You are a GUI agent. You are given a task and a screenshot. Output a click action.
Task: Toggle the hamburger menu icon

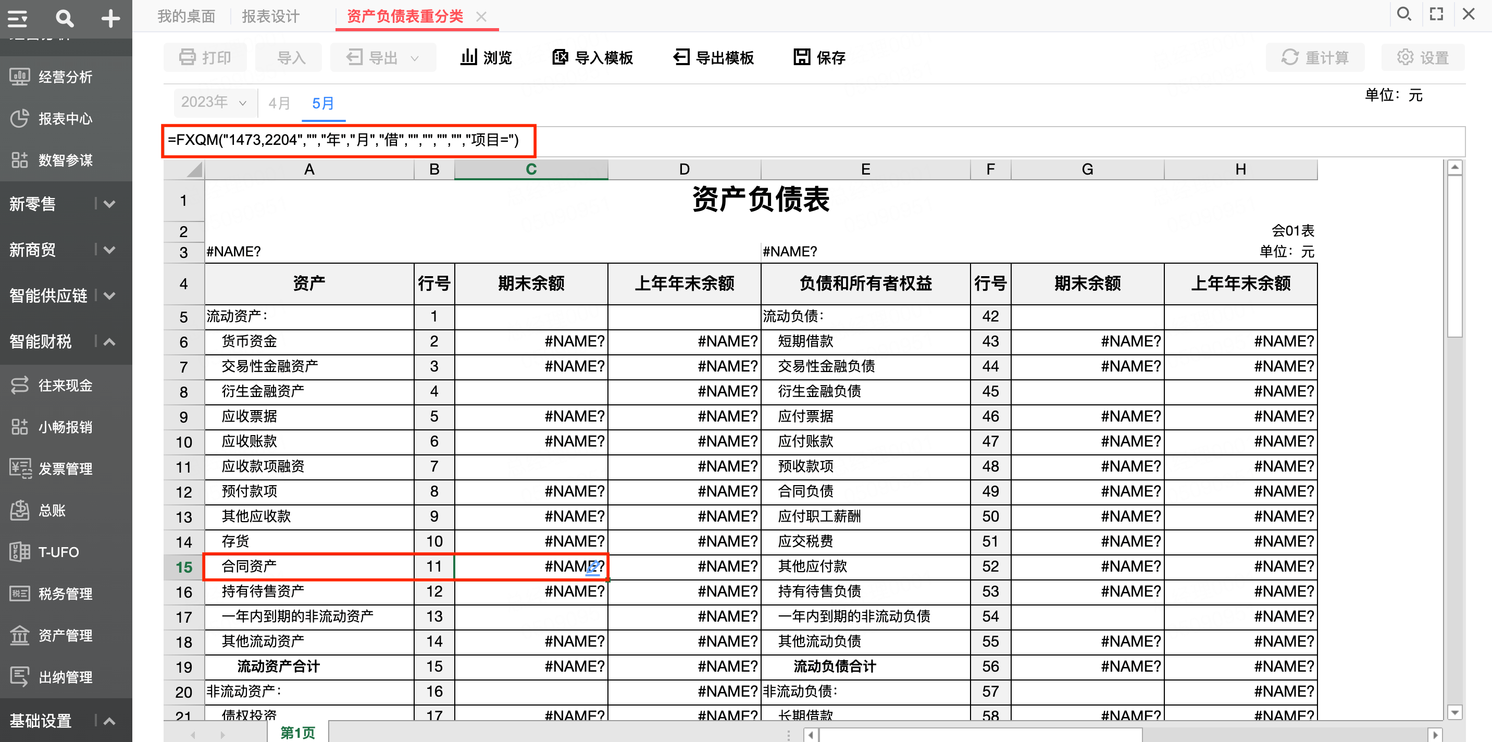(17, 19)
